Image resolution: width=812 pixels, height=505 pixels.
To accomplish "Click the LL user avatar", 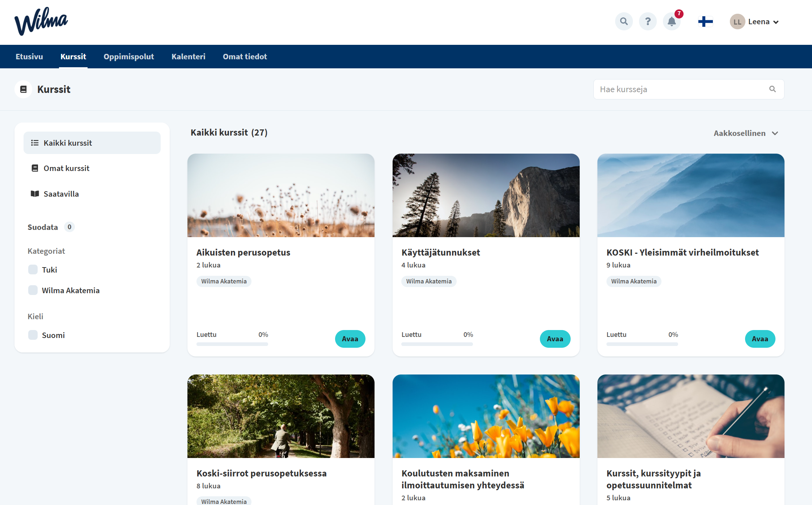I will (737, 22).
